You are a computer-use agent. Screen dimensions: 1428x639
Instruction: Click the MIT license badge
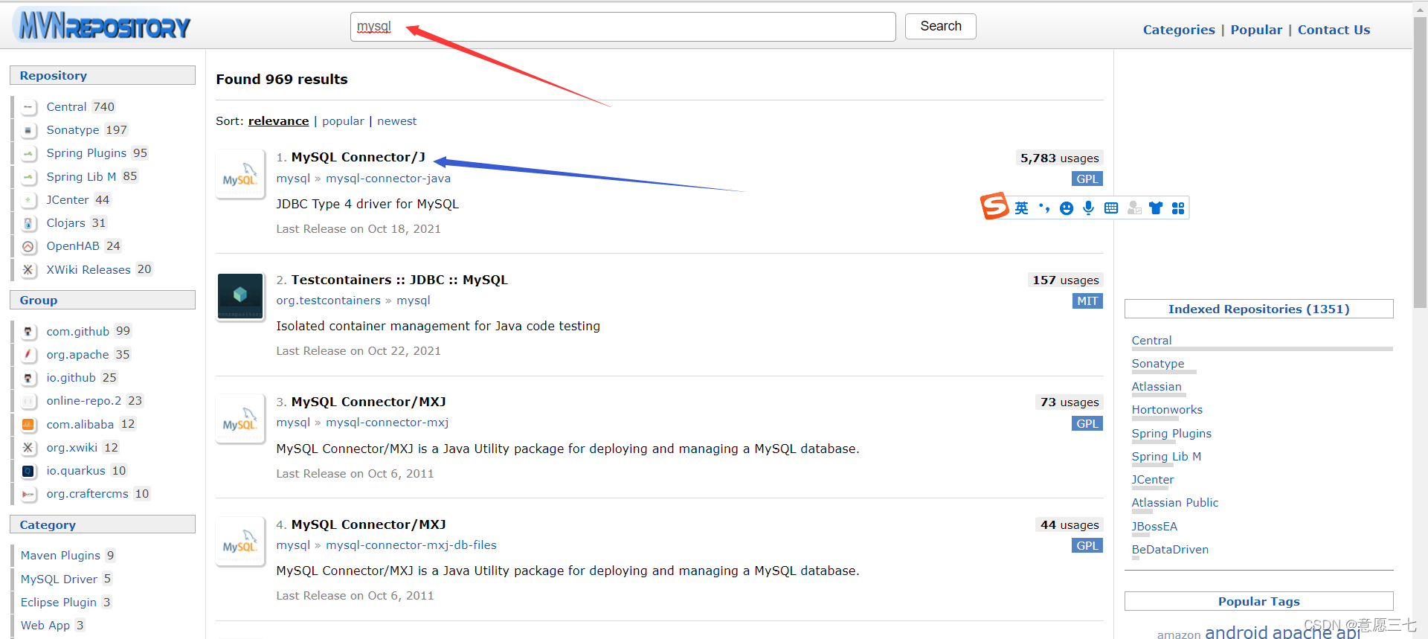(x=1087, y=301)
